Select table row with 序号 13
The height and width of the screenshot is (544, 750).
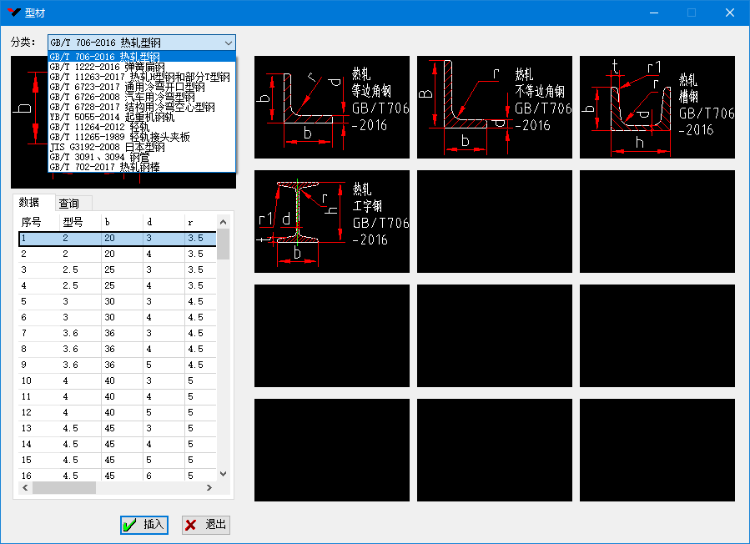tap(117, 428)
